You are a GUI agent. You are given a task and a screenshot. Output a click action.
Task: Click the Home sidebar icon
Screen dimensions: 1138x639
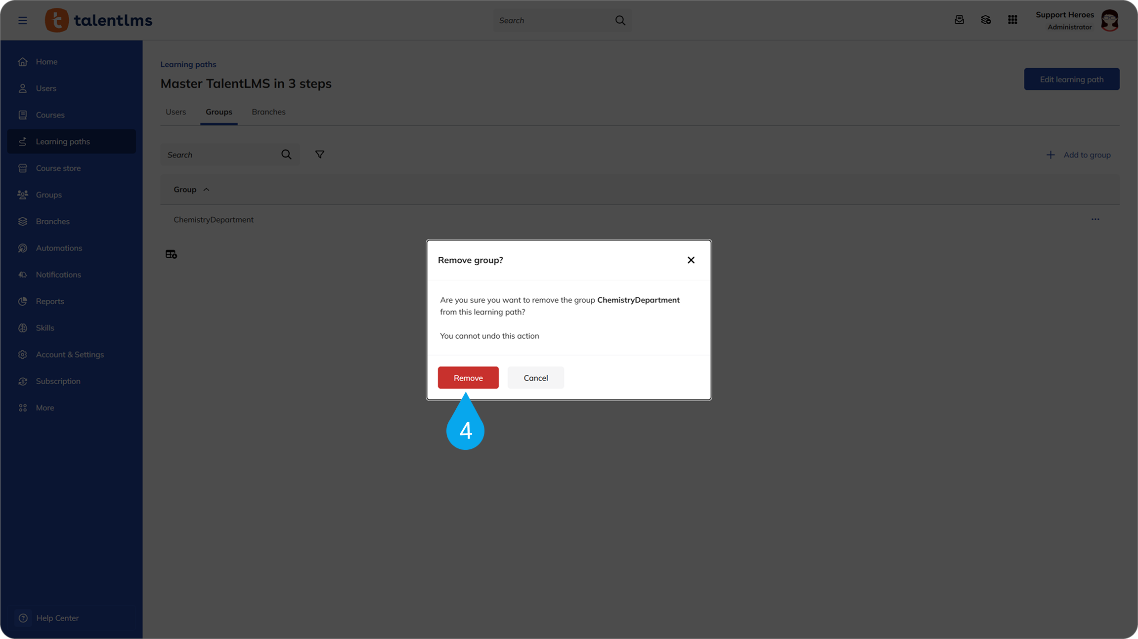click(23, 62)
